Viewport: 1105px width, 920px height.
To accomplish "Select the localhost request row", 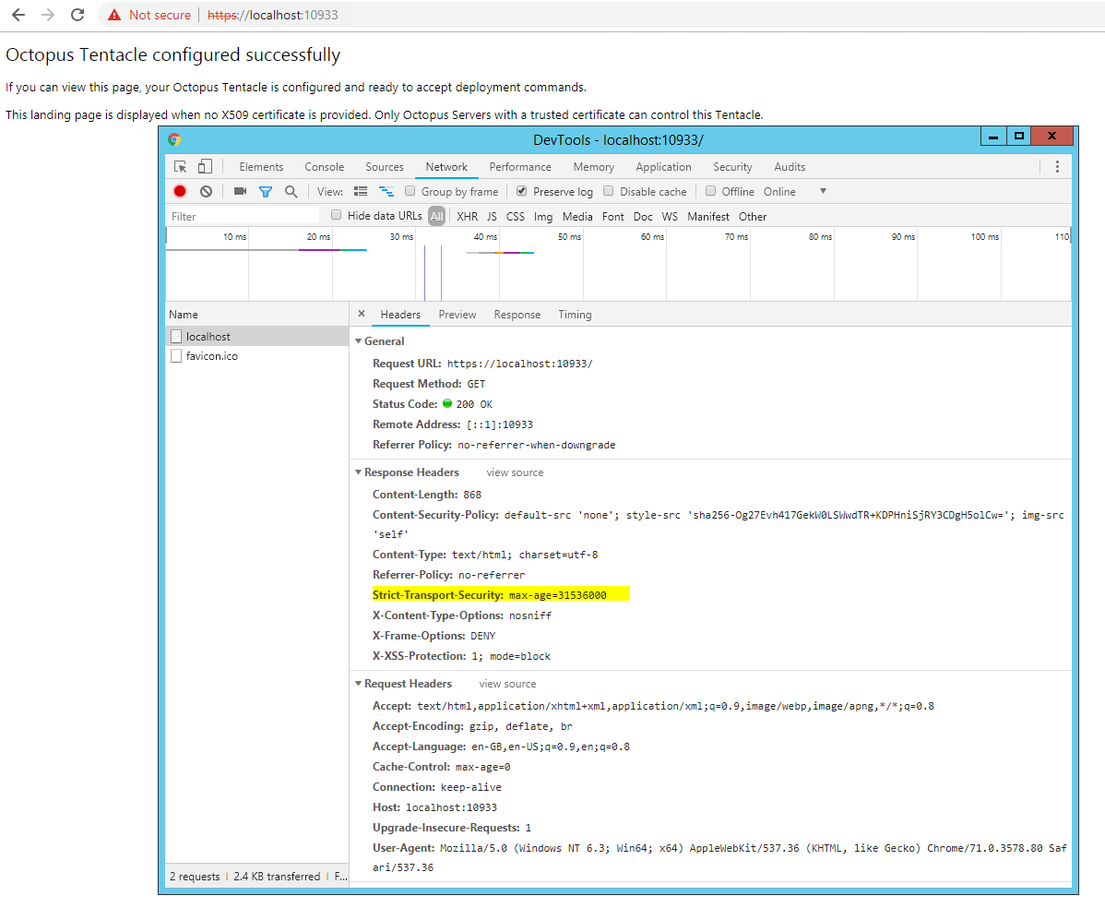I will 257,336.
